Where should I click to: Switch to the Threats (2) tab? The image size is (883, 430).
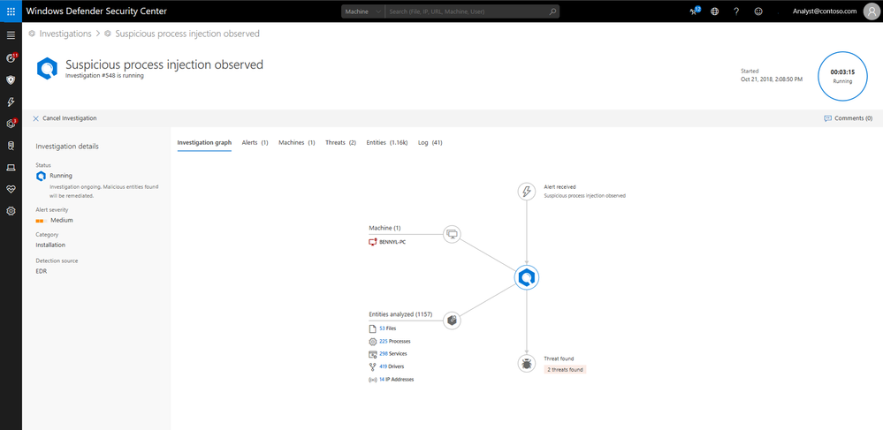340,143
